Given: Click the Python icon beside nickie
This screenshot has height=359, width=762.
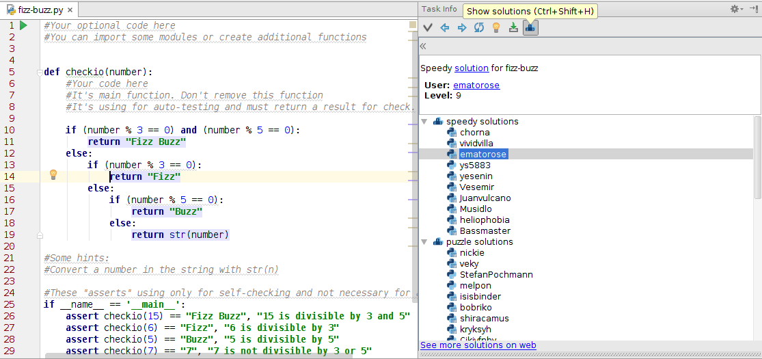Looking at the screenshot, I should (452, 253).
